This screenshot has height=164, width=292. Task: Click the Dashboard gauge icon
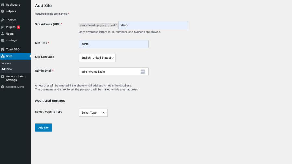[x=3, y=5]
